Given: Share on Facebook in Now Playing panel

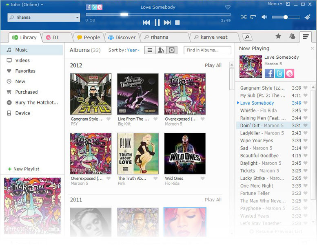Looking at the screenshot, I should coord(269,73).
